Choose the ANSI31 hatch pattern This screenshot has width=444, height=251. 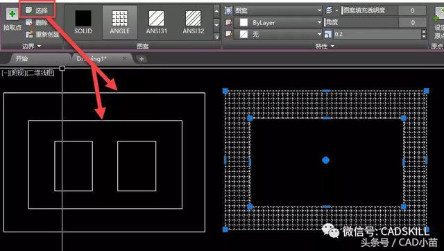[157, 22]
